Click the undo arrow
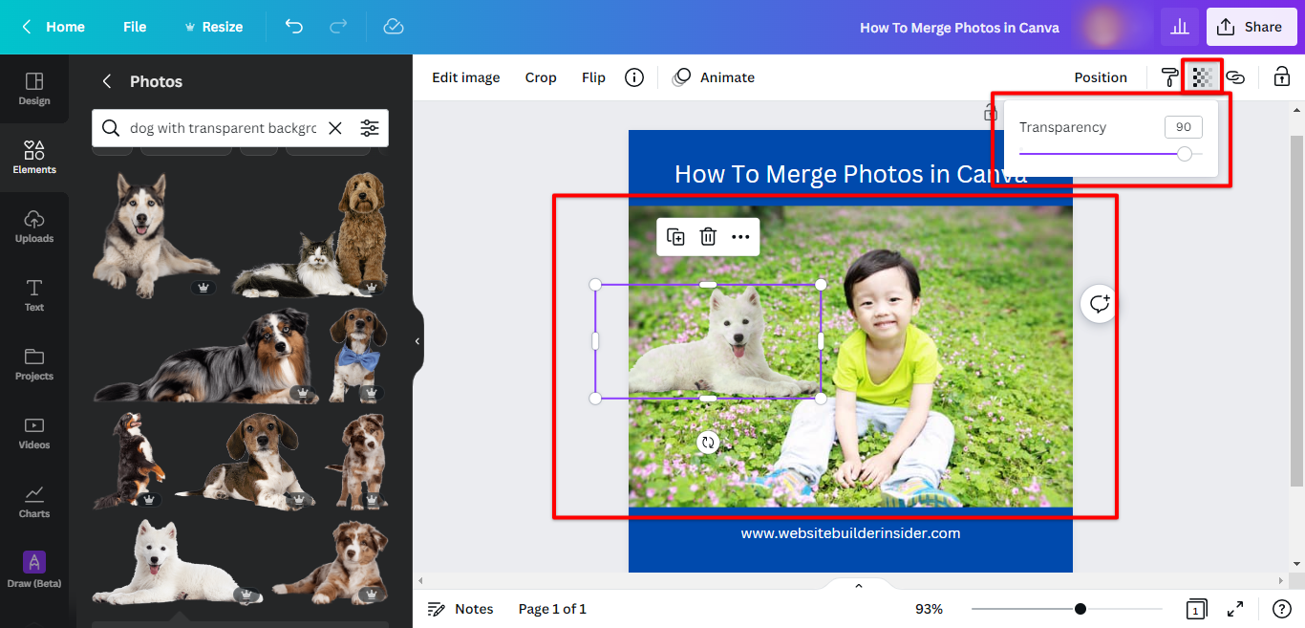This screenshot has height=628, width=1305. pyautogui.click(x=294, y=27)
